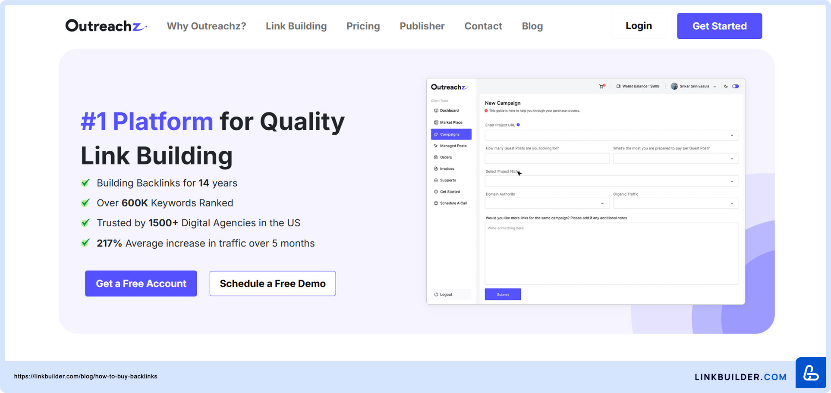The height and width of the screenshot is (393, 831).
Task: Click the Client Tools sidebar label
Action: tap(440, 101)
